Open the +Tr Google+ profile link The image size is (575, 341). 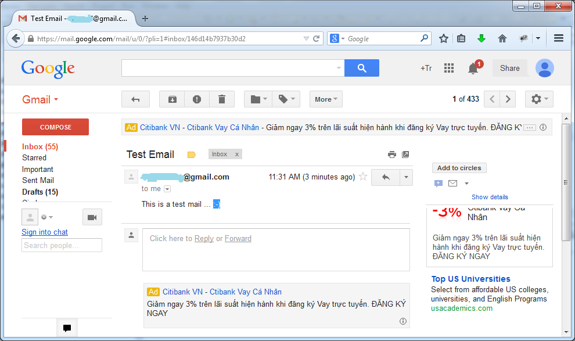click(426, 68)
